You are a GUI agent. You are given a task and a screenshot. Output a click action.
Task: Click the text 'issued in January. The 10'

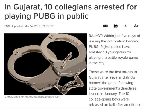coord(109,94)
